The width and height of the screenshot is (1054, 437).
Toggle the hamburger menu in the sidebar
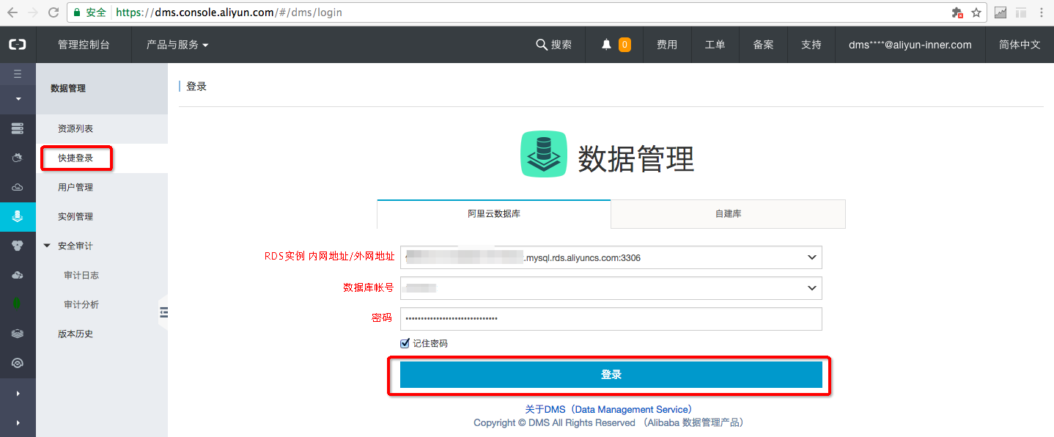(x=18, y=74)
